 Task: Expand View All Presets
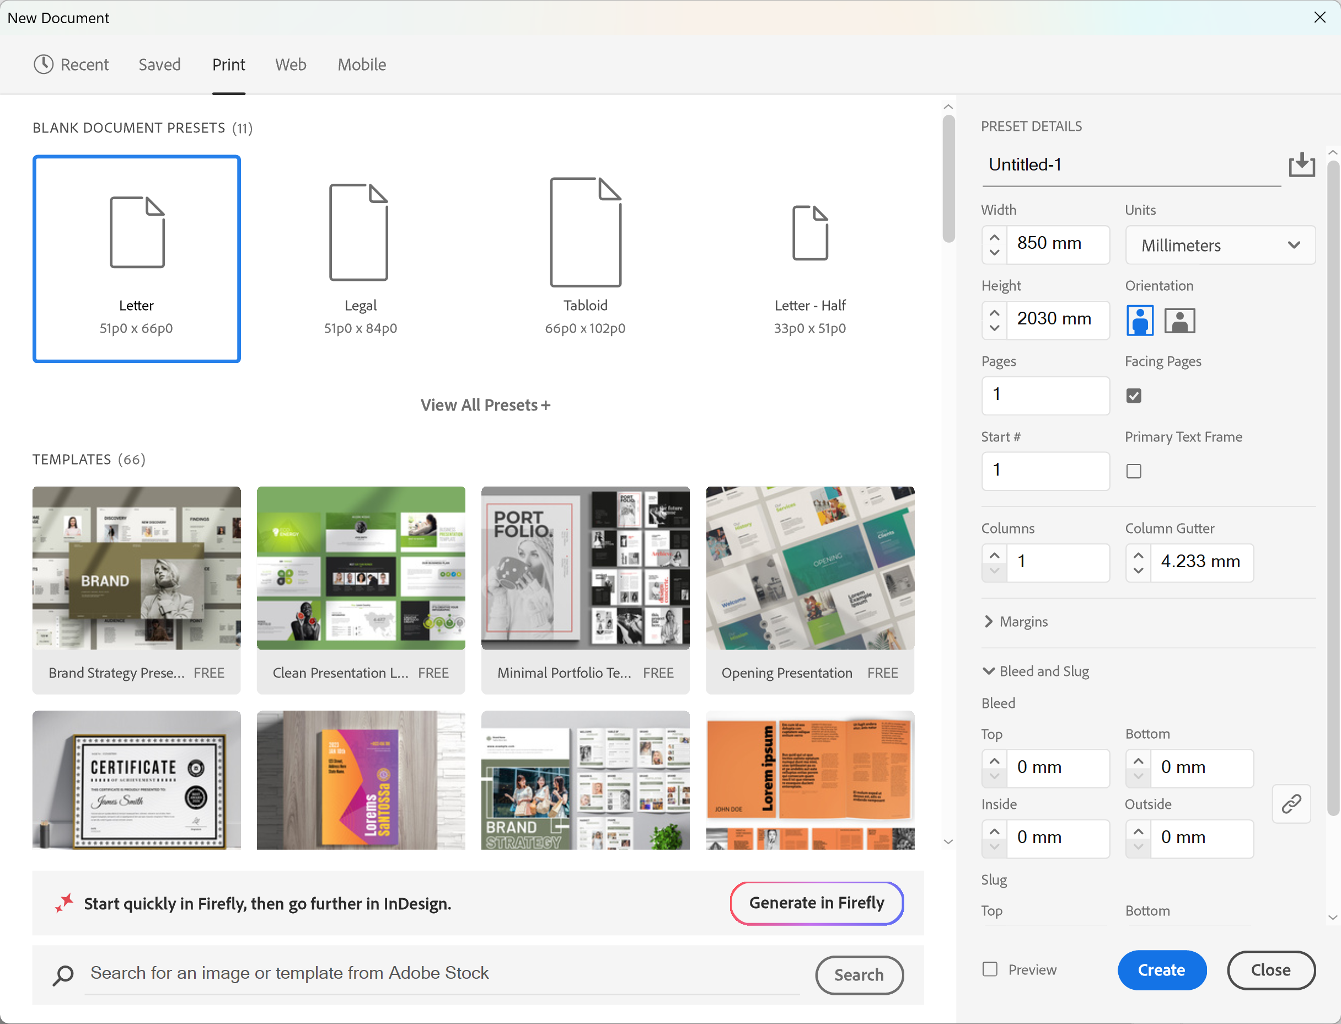click(x=485, y=406)
